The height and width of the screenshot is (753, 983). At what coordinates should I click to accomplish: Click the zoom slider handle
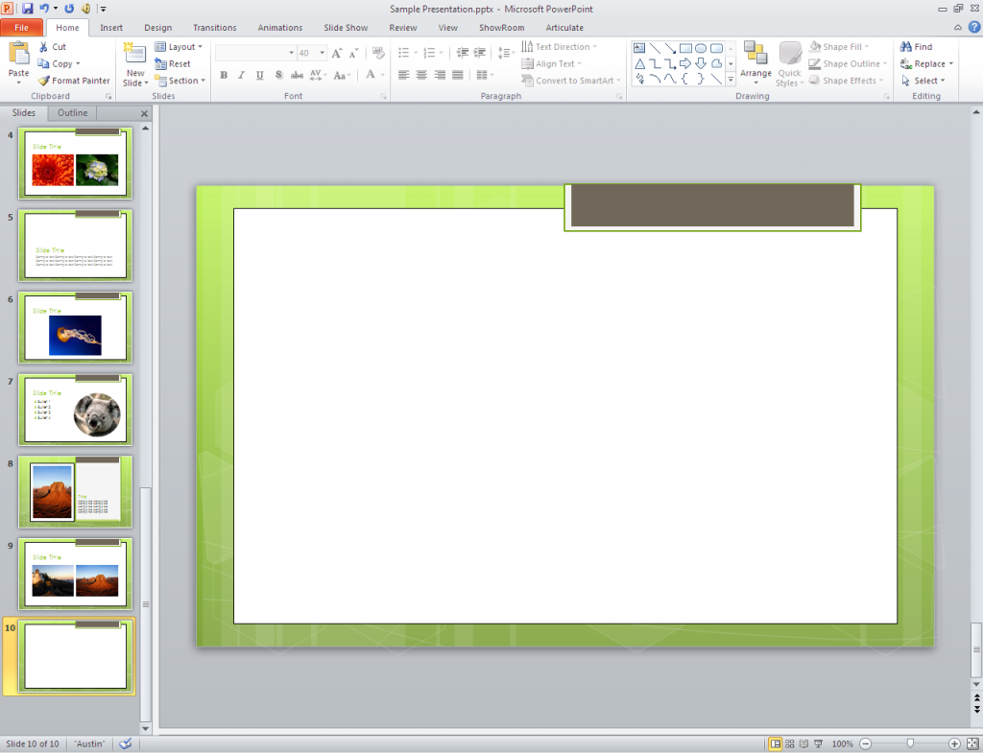click(910, 743)
